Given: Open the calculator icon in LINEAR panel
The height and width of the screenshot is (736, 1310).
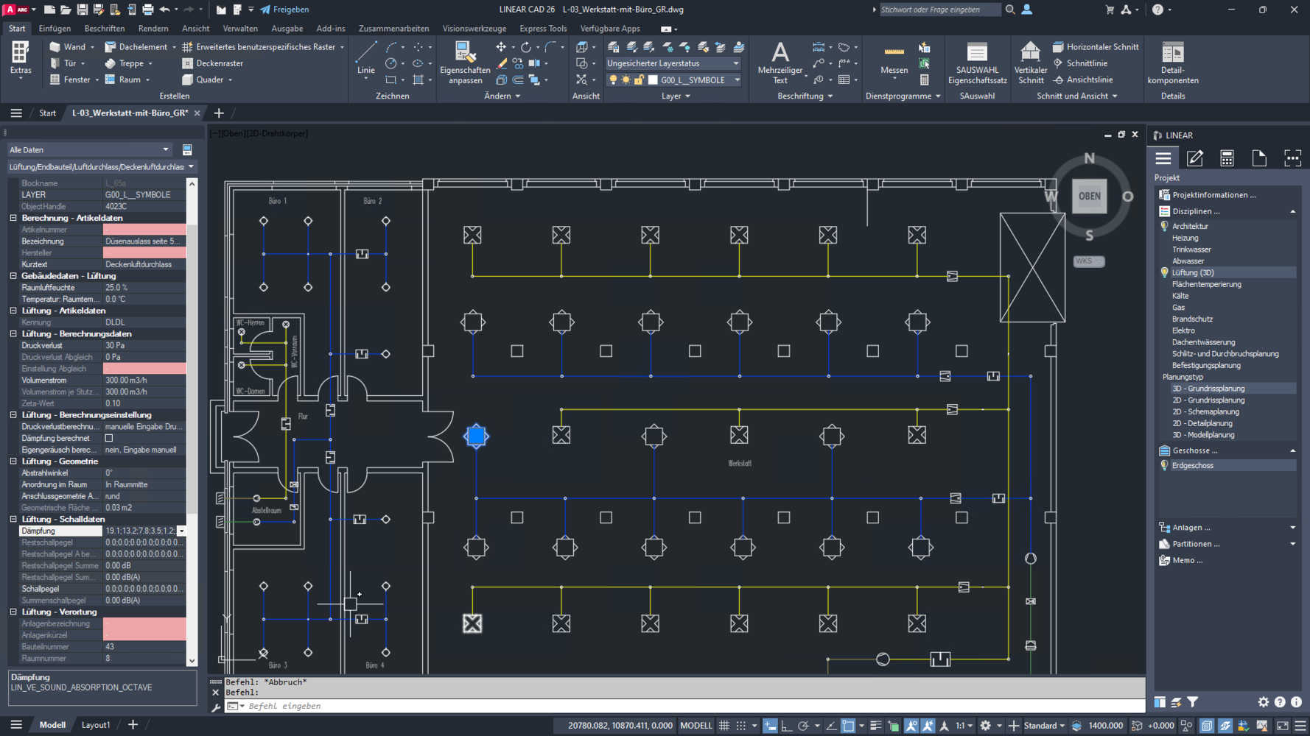Looking at the screenshot, I should [1227, 158].
